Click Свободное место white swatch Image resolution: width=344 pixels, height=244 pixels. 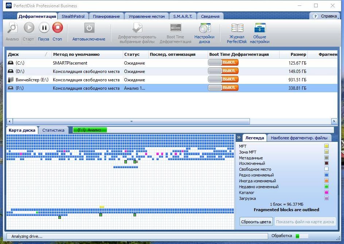pyautogui.click(x=326, y=169)
